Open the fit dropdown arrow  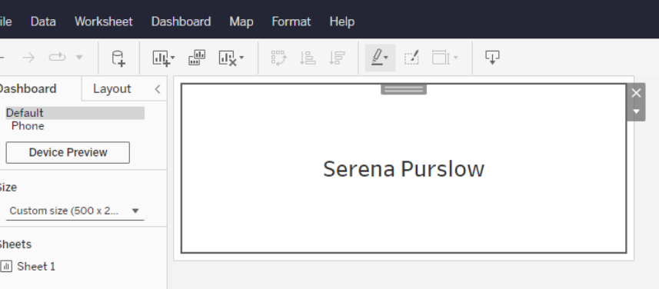[x=456, y=58]
